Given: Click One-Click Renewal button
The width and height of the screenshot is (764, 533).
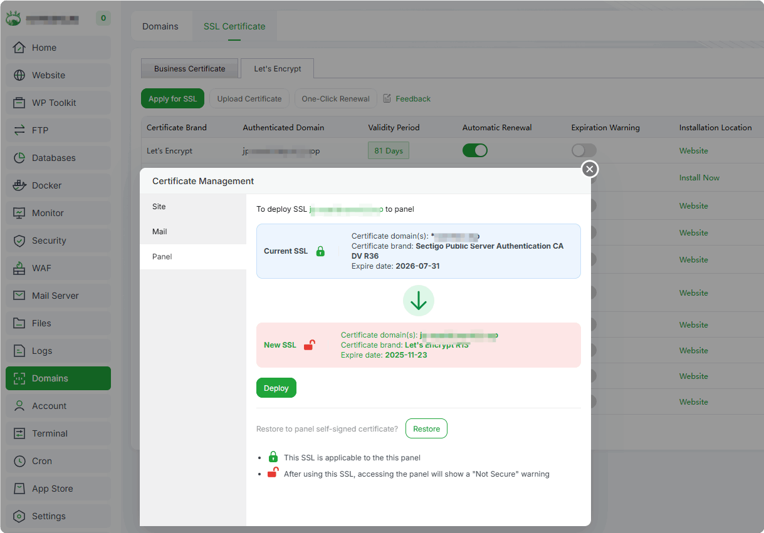Looking at the screenshot, I should 336,99.
